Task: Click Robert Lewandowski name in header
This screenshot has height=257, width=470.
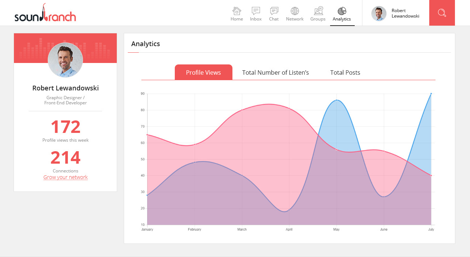Action: click(x=405, y=13)
